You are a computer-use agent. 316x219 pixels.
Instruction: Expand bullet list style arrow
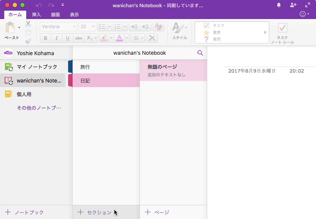pyautogui.click(x=110, y=27)
